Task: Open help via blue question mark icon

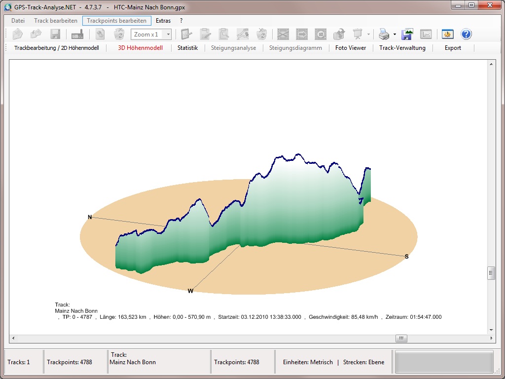Action: click(466, 34)
